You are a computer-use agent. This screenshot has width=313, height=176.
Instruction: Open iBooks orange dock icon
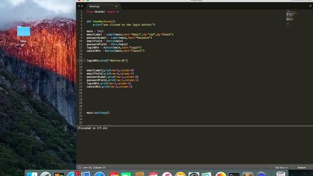coord(180,174)
